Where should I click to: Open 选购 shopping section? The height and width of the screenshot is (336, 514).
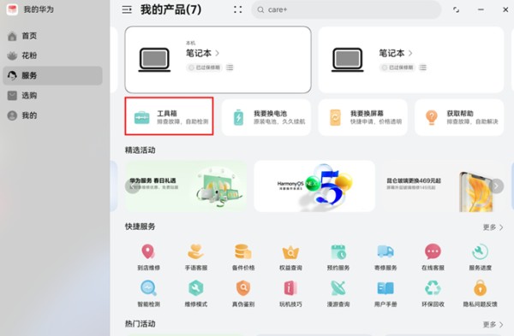point(52,96)
